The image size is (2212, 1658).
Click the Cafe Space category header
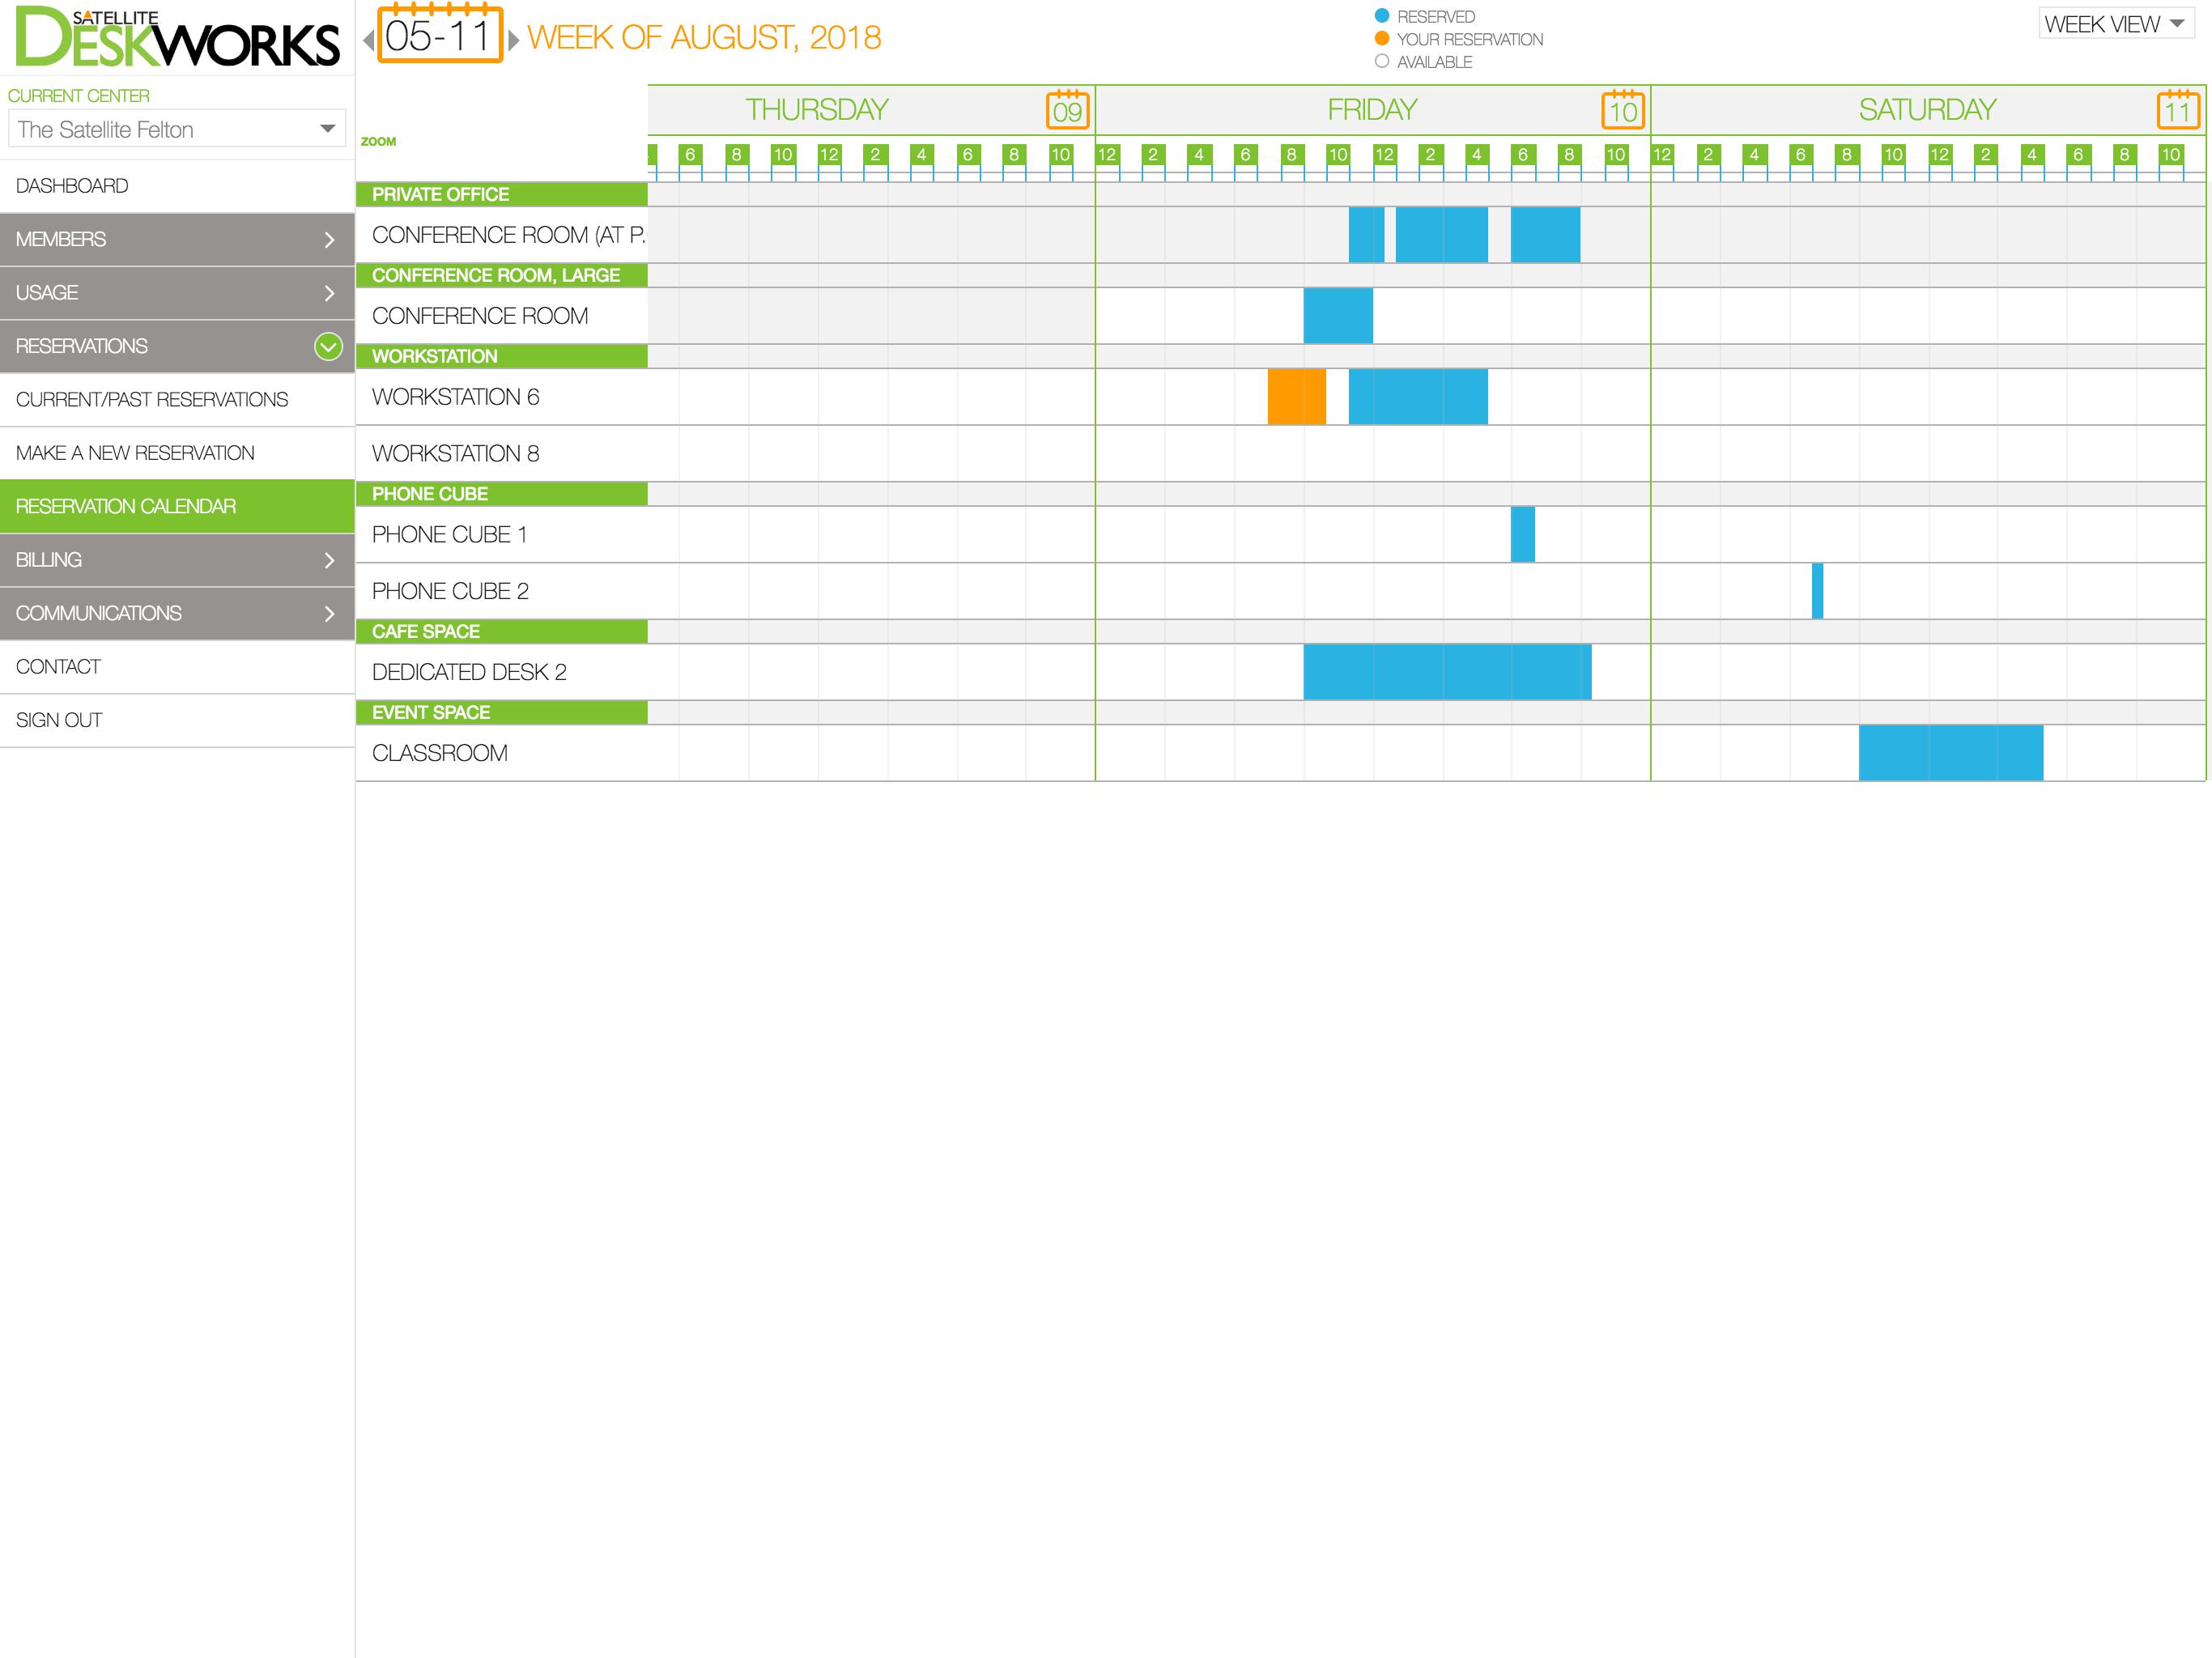(502, 631)
